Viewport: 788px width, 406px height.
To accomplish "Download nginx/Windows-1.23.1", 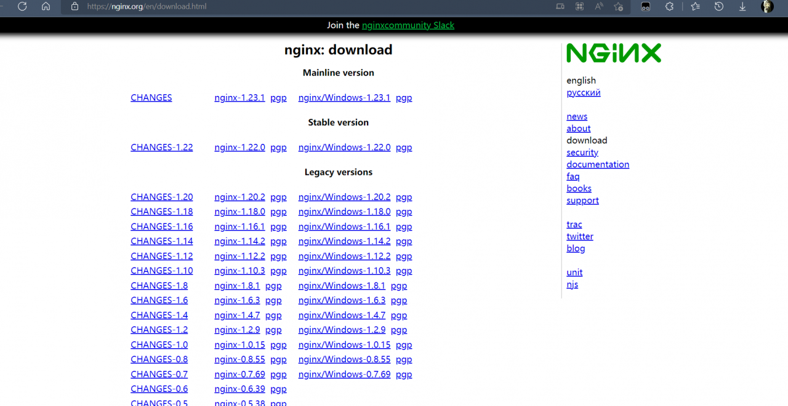I will click(344, 98).
